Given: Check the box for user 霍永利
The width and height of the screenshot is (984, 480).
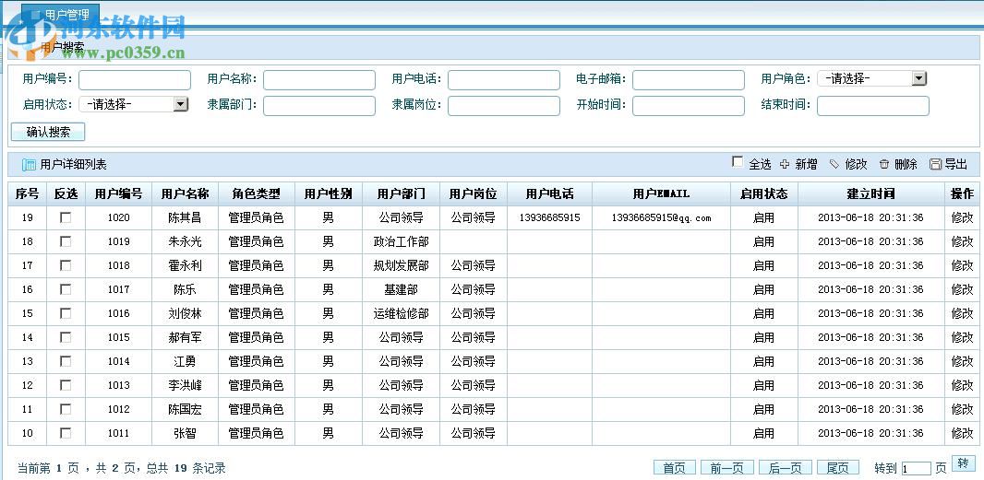Looking at the screenshot, I should point(66,265).
